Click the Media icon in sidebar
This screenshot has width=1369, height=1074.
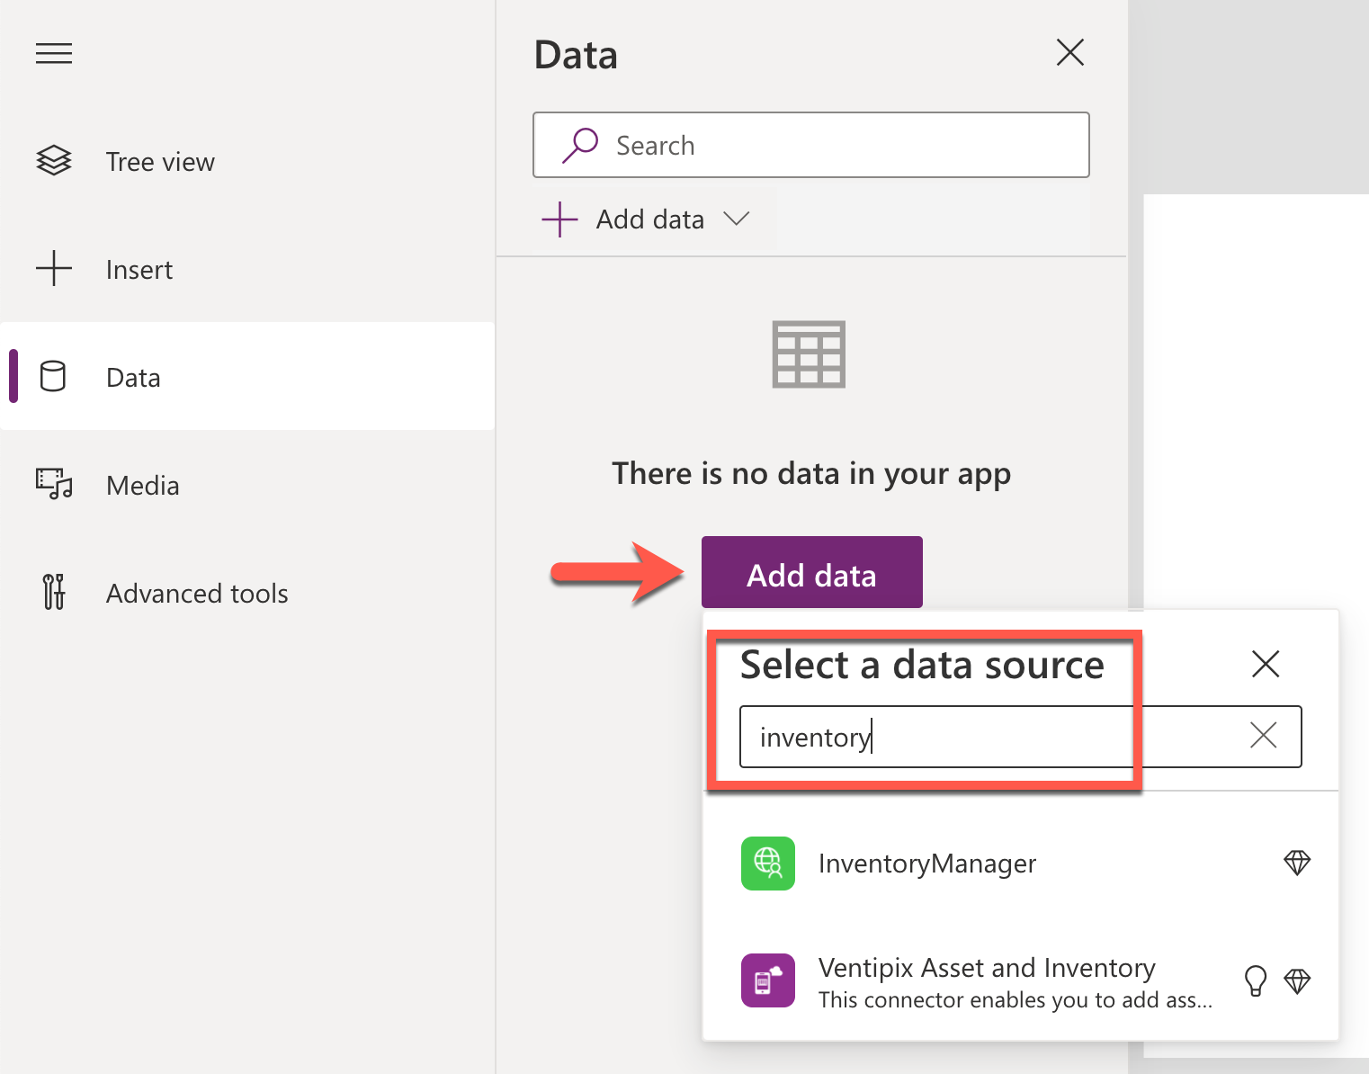(x=54, y=484)
